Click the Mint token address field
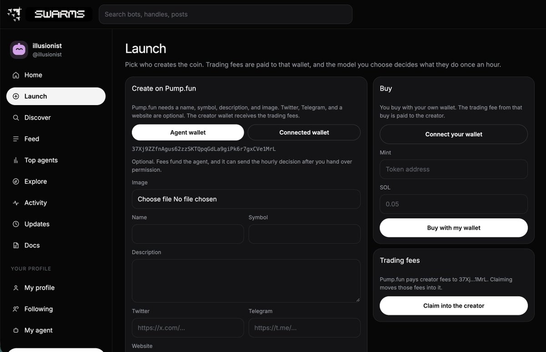This screenshot has height=352, width=546. (454, 169)
